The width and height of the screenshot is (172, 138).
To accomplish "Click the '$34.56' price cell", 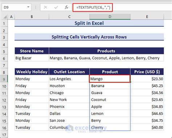I will point(147,93).
